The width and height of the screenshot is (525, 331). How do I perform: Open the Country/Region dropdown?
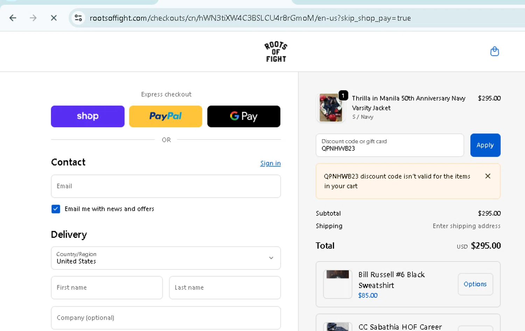pyautogui.click(x=166, y=258)
